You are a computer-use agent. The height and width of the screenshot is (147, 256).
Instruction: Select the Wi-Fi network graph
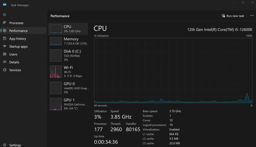[68, 71]
